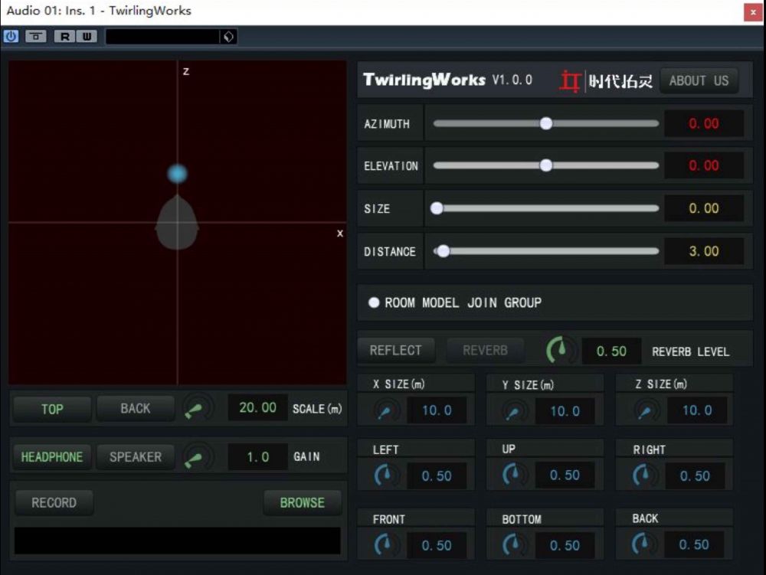Viewport: 766px width, 575px height.
Task: Click the DISTANCE value field
Action: coord(703,251)
